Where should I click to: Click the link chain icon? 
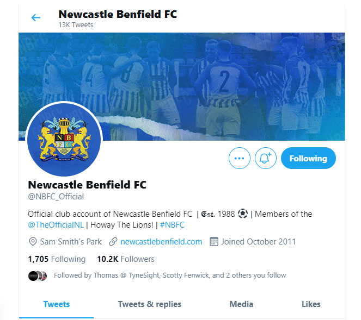[x=113, y=242]
